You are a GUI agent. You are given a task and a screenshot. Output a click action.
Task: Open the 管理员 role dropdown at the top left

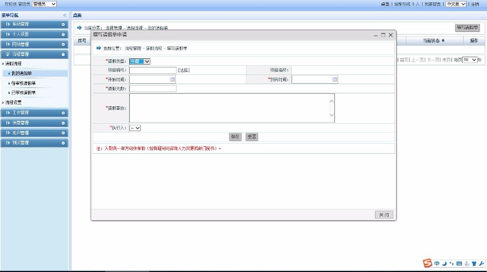[x=44, y=4]
